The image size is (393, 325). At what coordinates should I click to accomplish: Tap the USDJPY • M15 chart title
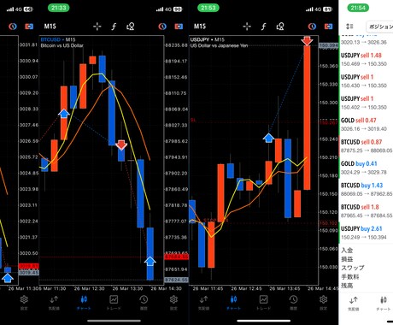(x=208, y=39)
